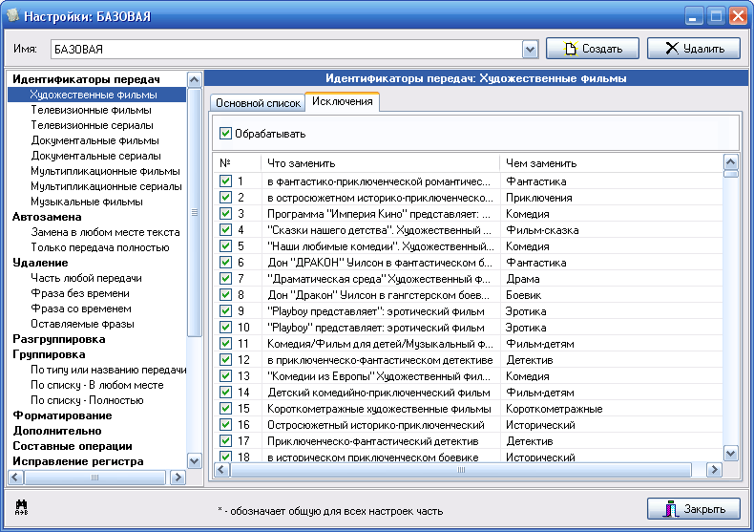Select Документальные фильмы tree item
The image size is (754, 532).
coord(94,140)
